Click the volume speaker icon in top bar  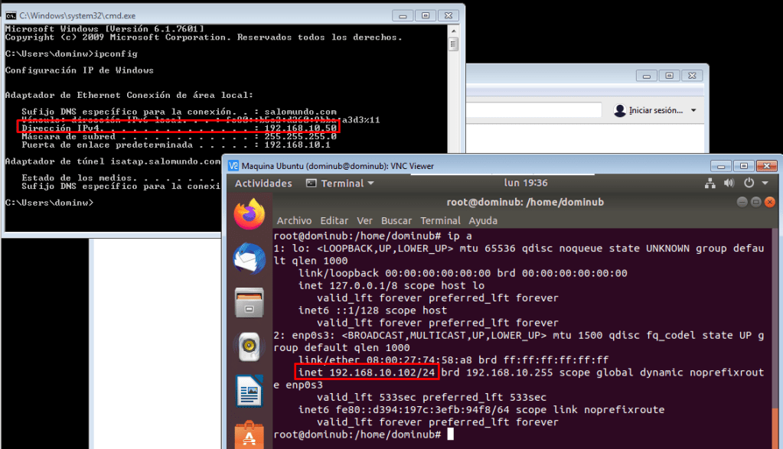click(728, 184)
